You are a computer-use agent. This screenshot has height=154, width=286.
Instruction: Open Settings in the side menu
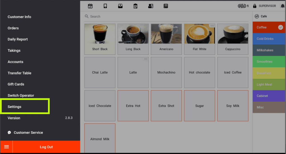(15, 107)
